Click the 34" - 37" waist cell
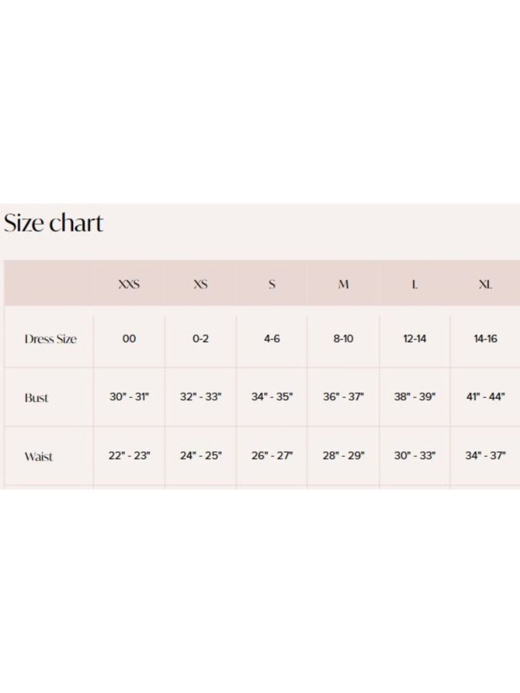The width and height of the screenshot is (520, 693). [x=485, y=456]
